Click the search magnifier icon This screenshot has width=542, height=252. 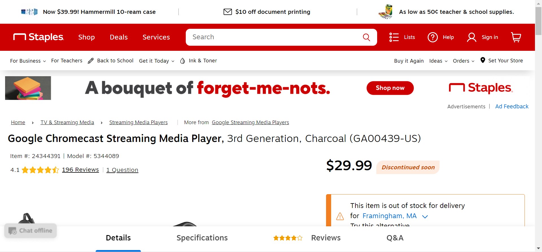coord(366,37)
